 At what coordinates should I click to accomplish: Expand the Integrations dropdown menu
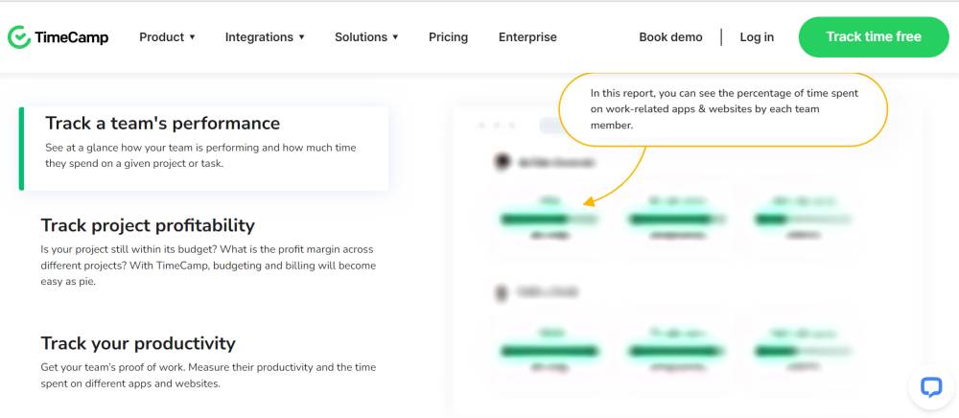point(265,37)
